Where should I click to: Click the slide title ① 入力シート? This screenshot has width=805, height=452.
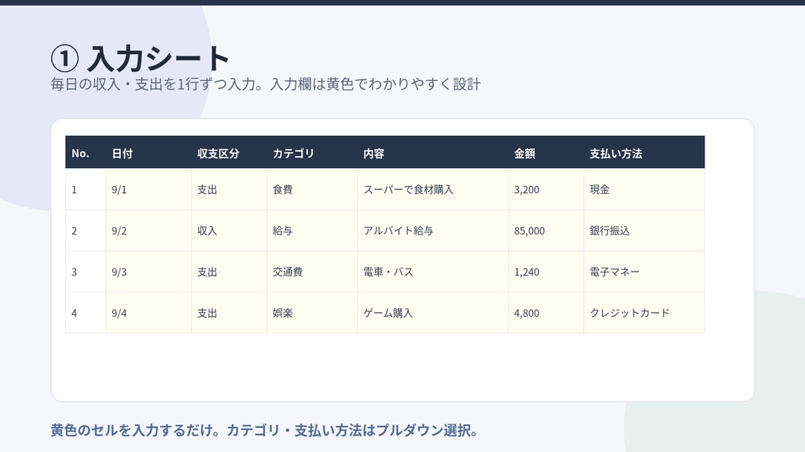(x=140, y=58)
